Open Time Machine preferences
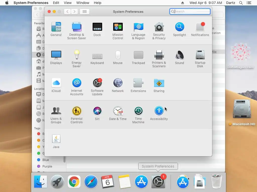Image resolution: width=257 pixels, height=192 pixels. coord(138,115)
